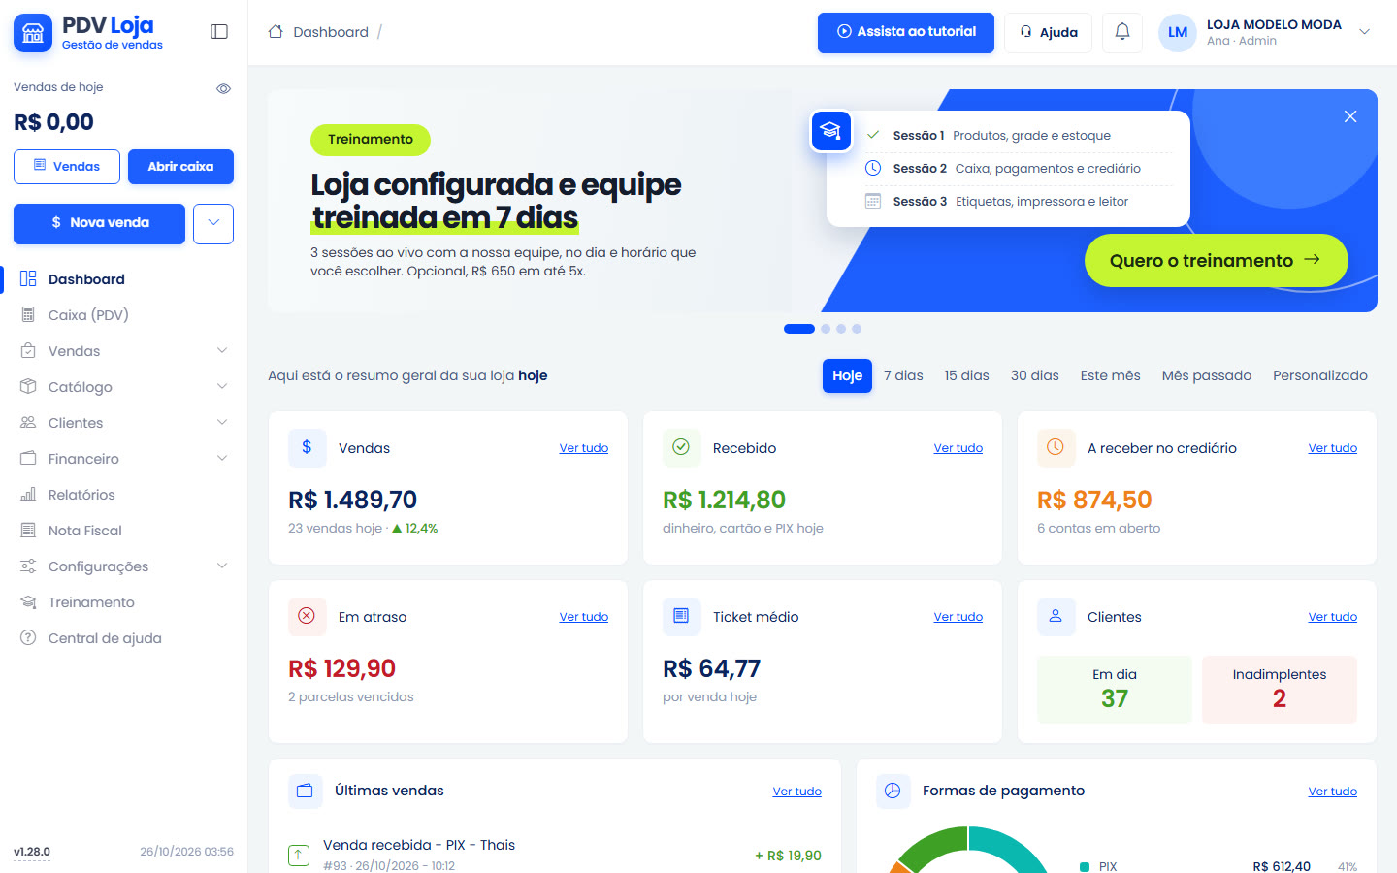Screen dimensions: 1397x873
Task: Hide today's sales value with the eye icon
Action: (x=223, y=88)
